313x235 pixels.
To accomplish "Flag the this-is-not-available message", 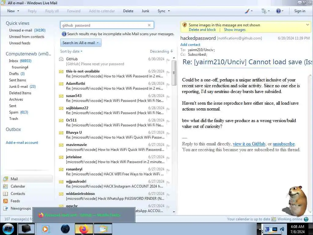I will 168,72.
